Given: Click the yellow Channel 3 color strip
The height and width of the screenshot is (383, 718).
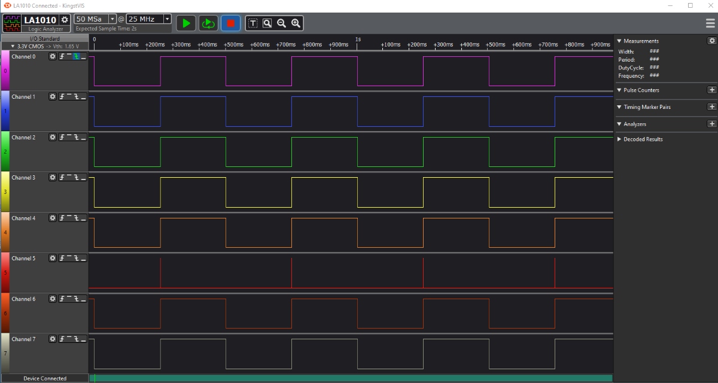Looking at the screenshot, I should click(5, 191).
